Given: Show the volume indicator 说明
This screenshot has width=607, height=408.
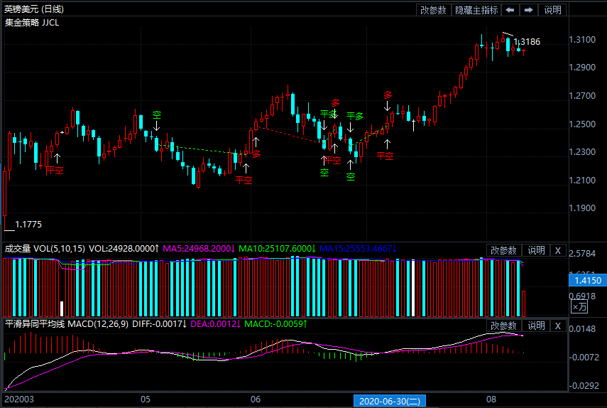Looking at the screenshot, I should tap(536, 250).
